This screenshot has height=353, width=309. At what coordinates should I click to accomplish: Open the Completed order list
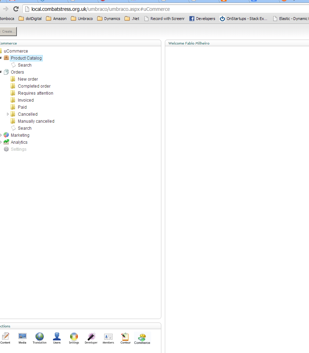34,86
